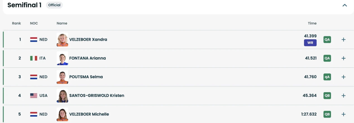The image size is (354, 123).
Task: Click the QB badge for Michelle Velzeboer
Action: 327,114
